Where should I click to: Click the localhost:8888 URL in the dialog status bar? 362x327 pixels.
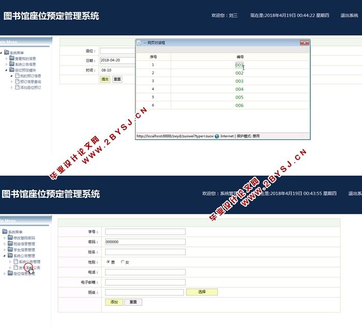click(x=175, y=136)
